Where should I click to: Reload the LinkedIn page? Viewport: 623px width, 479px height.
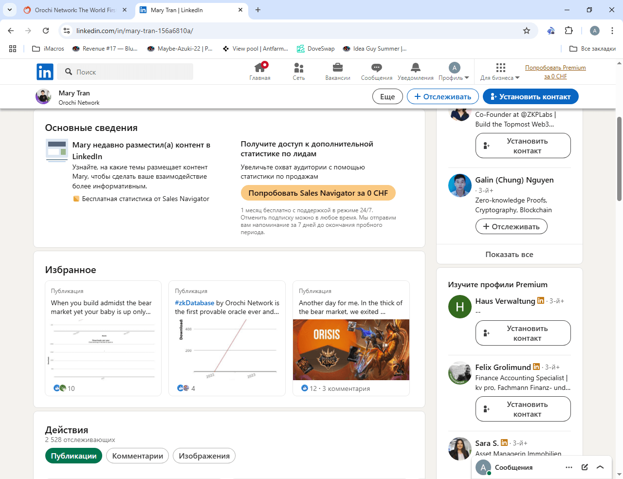click(46, 31)
